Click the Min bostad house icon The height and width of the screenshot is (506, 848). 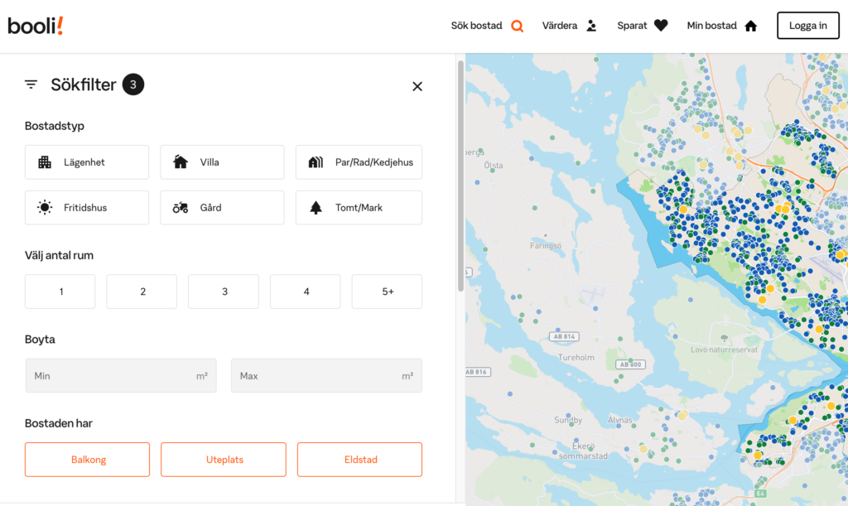[750, 26]
